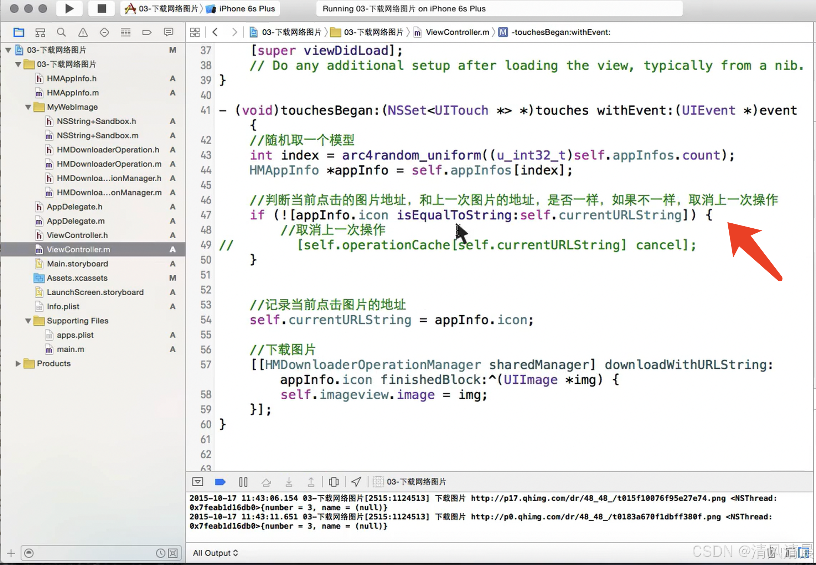Click the ViewController.m breadcrumb item

pos(457,32)
